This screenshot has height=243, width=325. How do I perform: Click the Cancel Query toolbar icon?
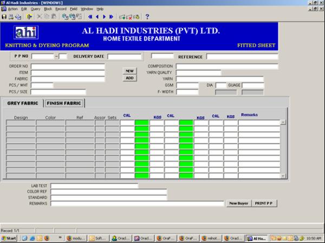point(79,17)
